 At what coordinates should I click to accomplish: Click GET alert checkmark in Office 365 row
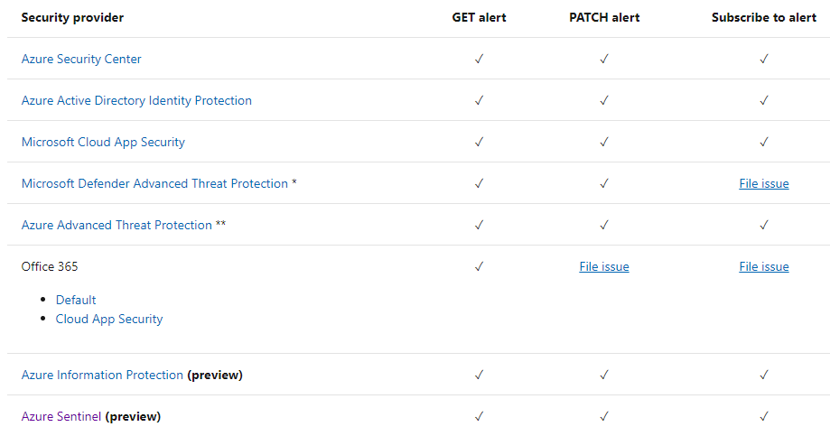[x=479, y=266]
